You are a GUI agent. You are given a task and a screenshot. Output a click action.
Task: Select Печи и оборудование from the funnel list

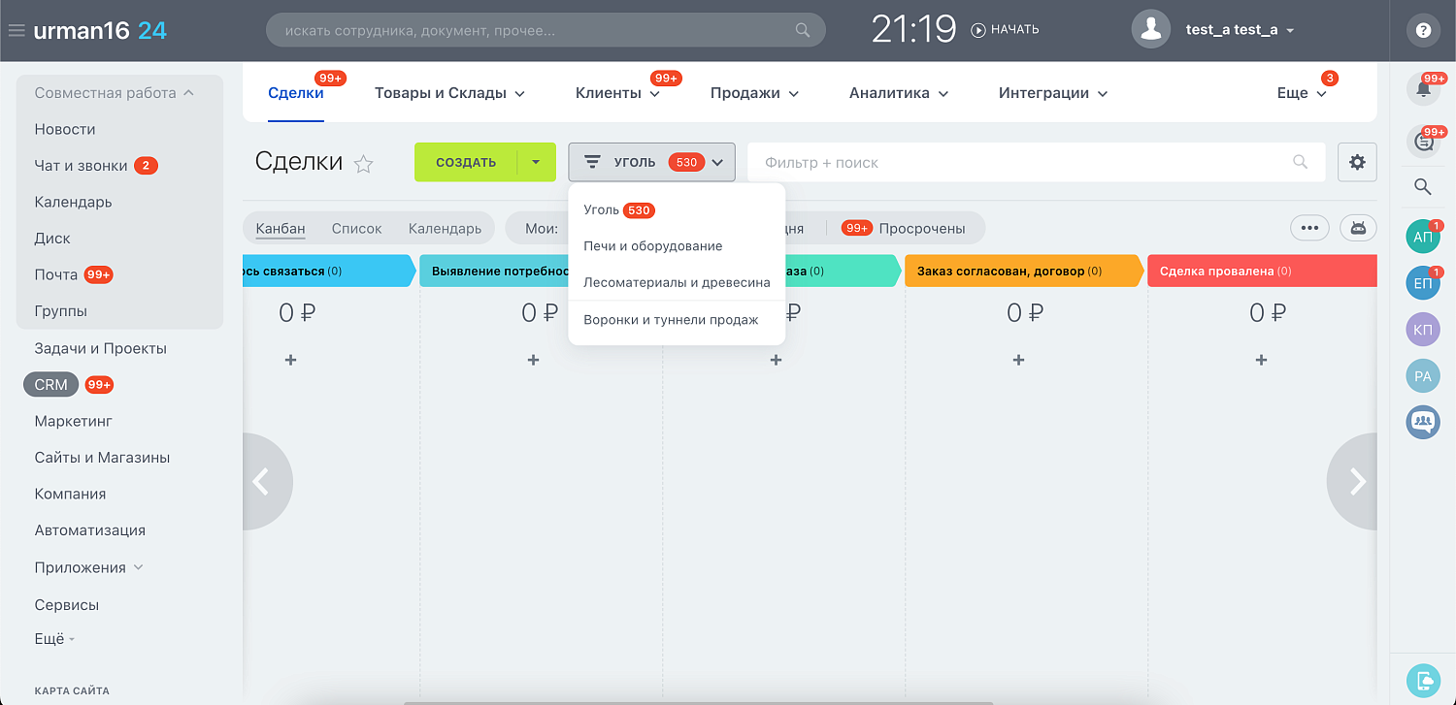point(651,245)
